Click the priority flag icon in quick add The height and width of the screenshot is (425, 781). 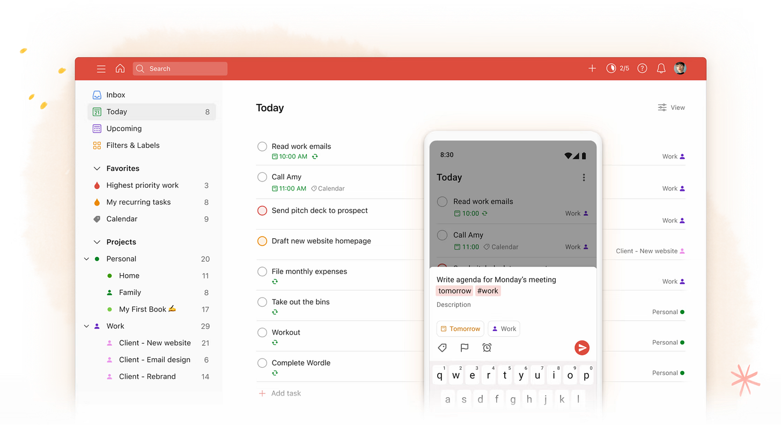point(465,348)
